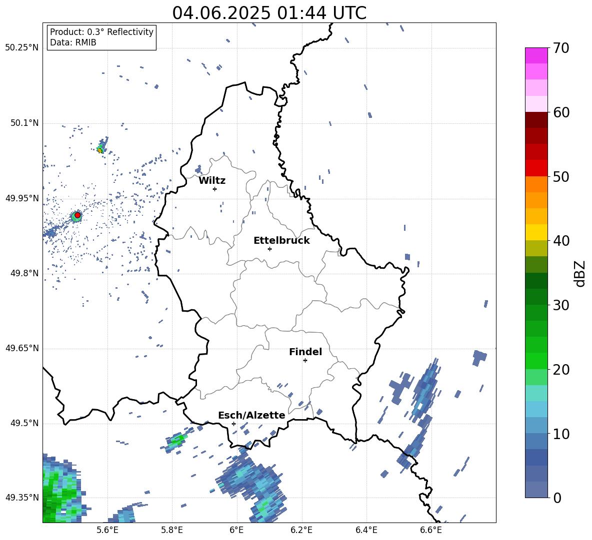This screenshot has width=592, height=540.
Task: Click the colorbar tick label '60'
Action: pyautogui.click(x=561, y=112)
